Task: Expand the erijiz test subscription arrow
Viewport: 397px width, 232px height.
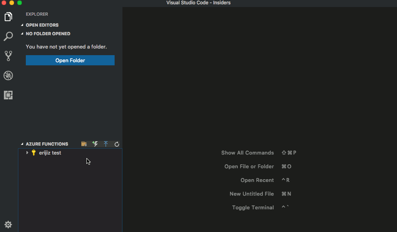Action: [x=27, y=153]
